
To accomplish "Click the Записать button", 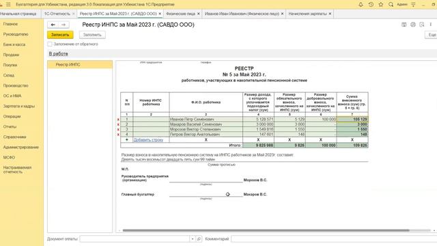I will click(x=60, y=35).
